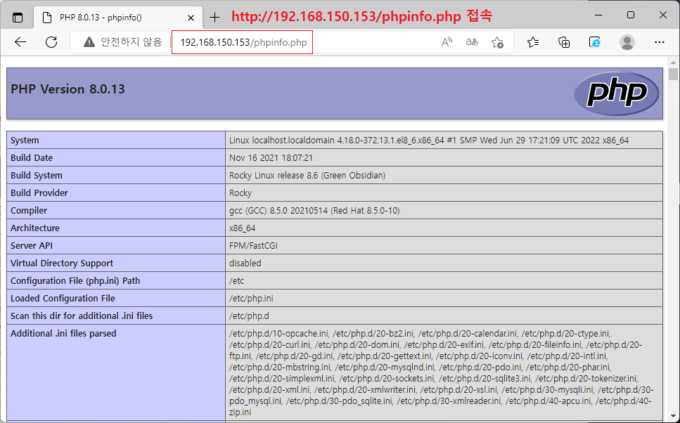Select the Build Date label
The image size is (680, 423).
[x=32, y=158]
